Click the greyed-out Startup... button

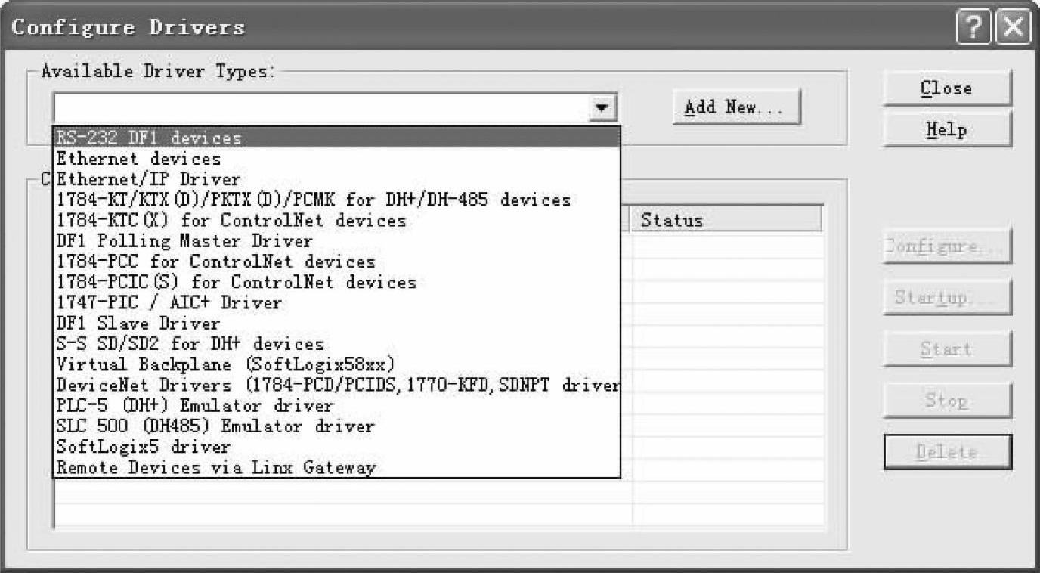point(947,297)
